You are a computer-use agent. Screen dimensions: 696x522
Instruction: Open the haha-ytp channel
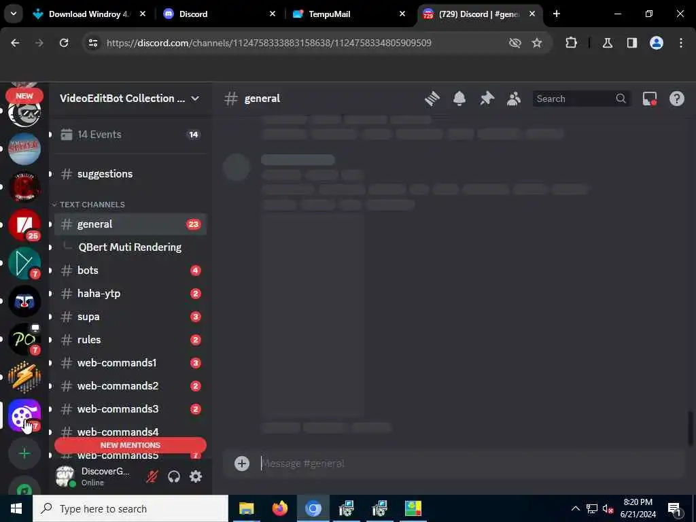(130, 294)
